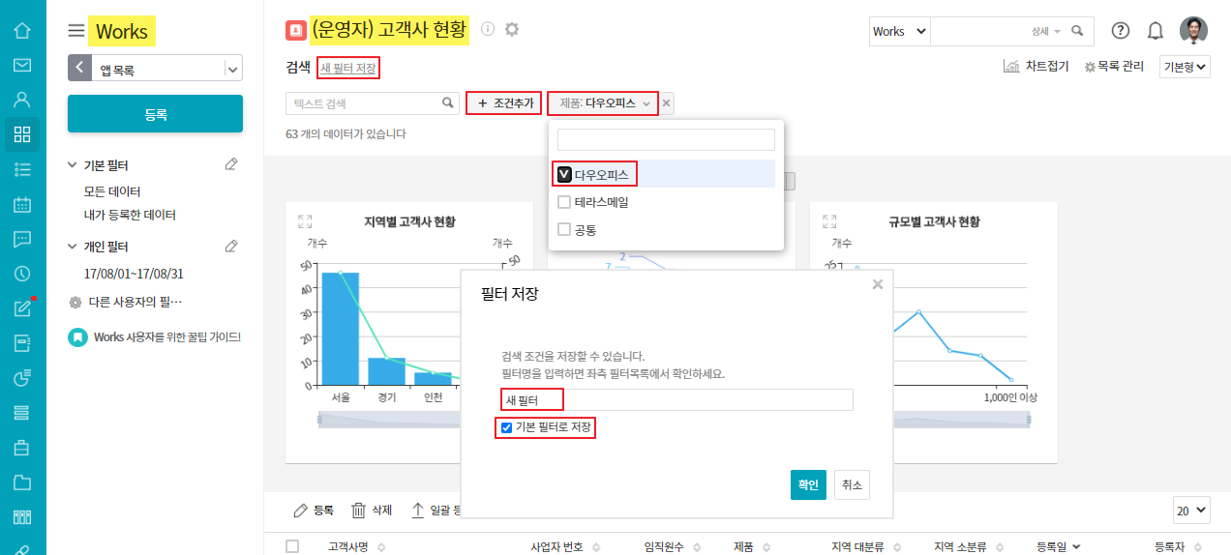1231x555 pixels.
Task: Edit 기본 필터 with the pencil icon
Action: coord(231,164)
